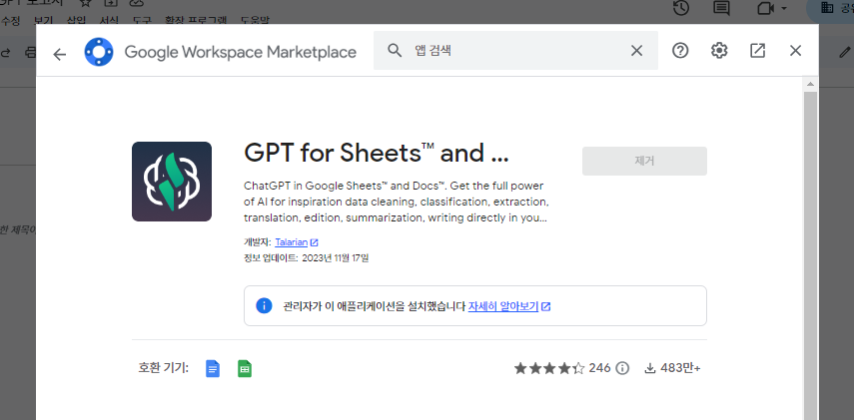Viewport: 854px width, 420px height.
Task: Click the star rating display
Action: pyautogui.click(x=549, y=368)
